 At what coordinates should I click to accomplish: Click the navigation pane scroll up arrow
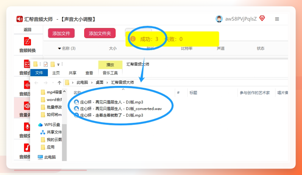tap(64, 91)
